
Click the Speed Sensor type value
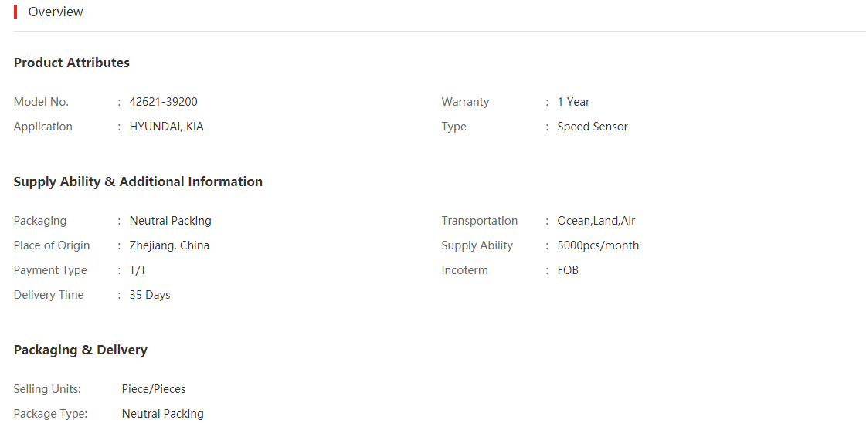pos(593,127)
